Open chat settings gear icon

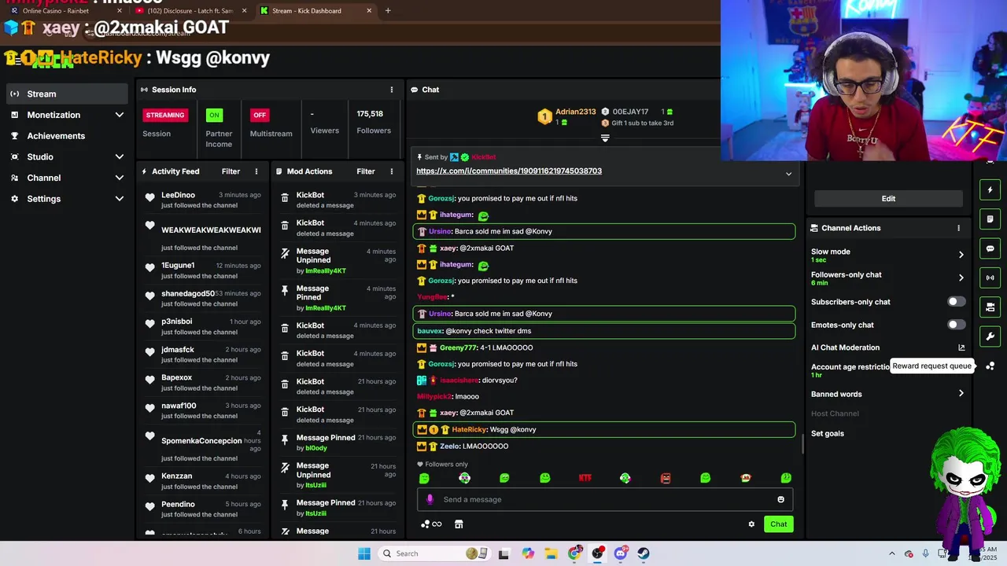(x=751, y=524)
